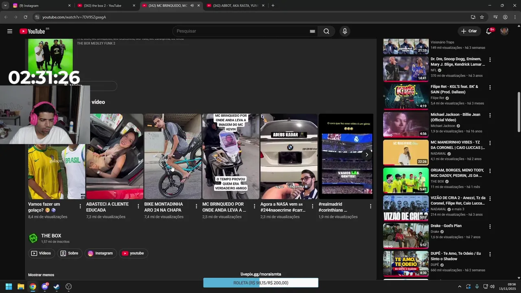Open THE BOX Sobre button
Image resolution: width=521 pixels, height=293 pixels.
coord(70,253)
